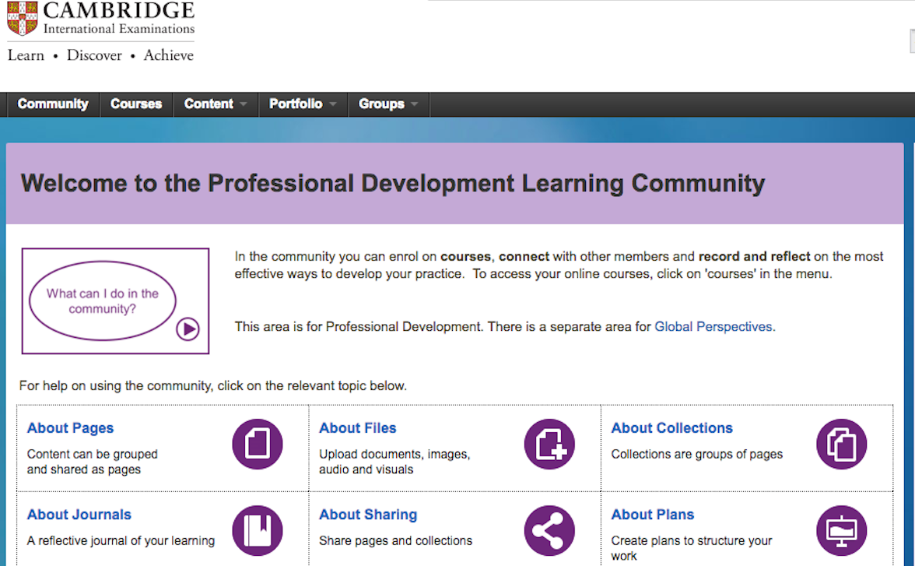Expand the Groups menu dropdown arrow
The image size is (915, 566).
click(414, 104)
